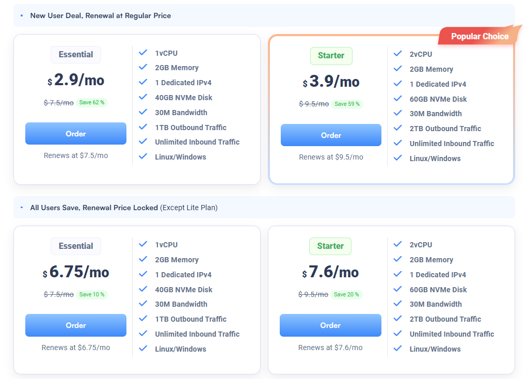Click the checkmark next to Linux/Windows under Starter
The height and width of the screenshot is (379, 528).
pos(398,158)
